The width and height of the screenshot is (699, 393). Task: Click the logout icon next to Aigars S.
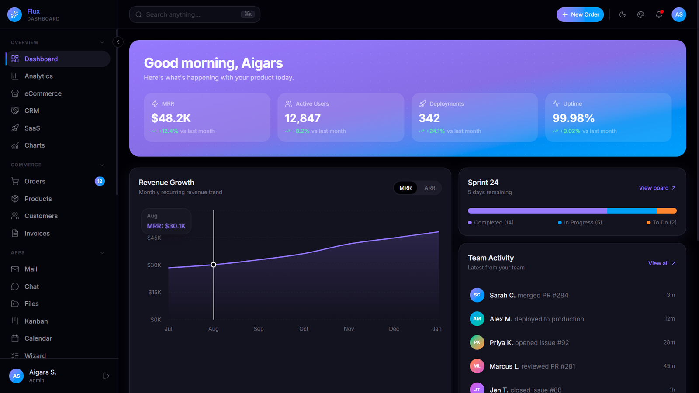pyautogui.click(x=106, y=376)
